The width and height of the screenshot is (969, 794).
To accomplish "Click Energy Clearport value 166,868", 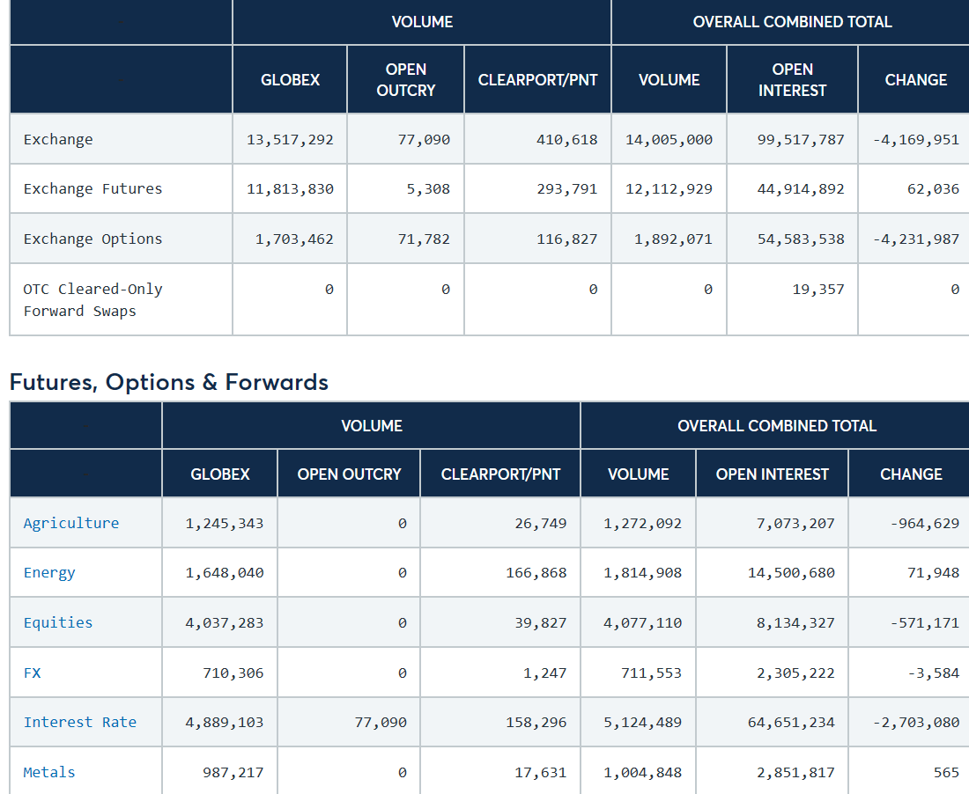I will click(x=536, y=573).
